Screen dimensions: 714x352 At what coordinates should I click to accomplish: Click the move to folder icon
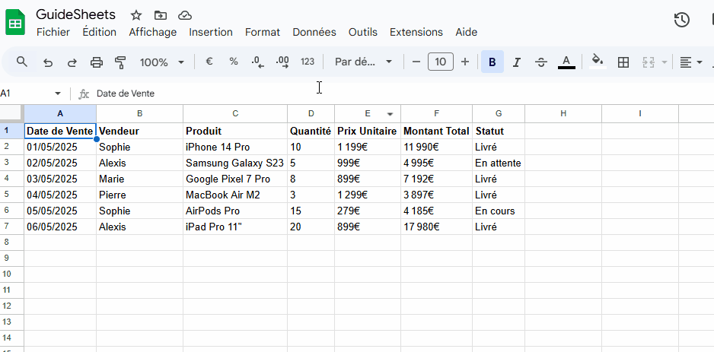[161, 15]
